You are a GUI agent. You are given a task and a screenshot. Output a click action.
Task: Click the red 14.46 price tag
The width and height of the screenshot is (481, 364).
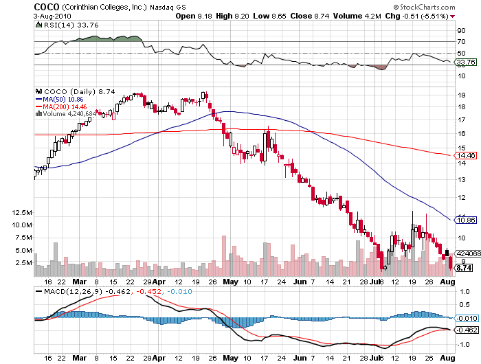point(466,155)
